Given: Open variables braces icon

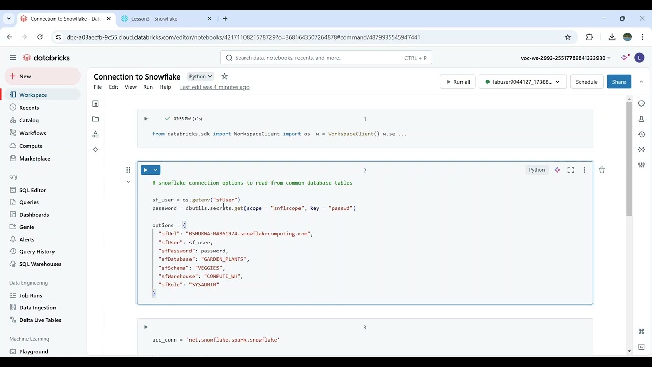Looking at the screenshot, I should click(641, 149).
